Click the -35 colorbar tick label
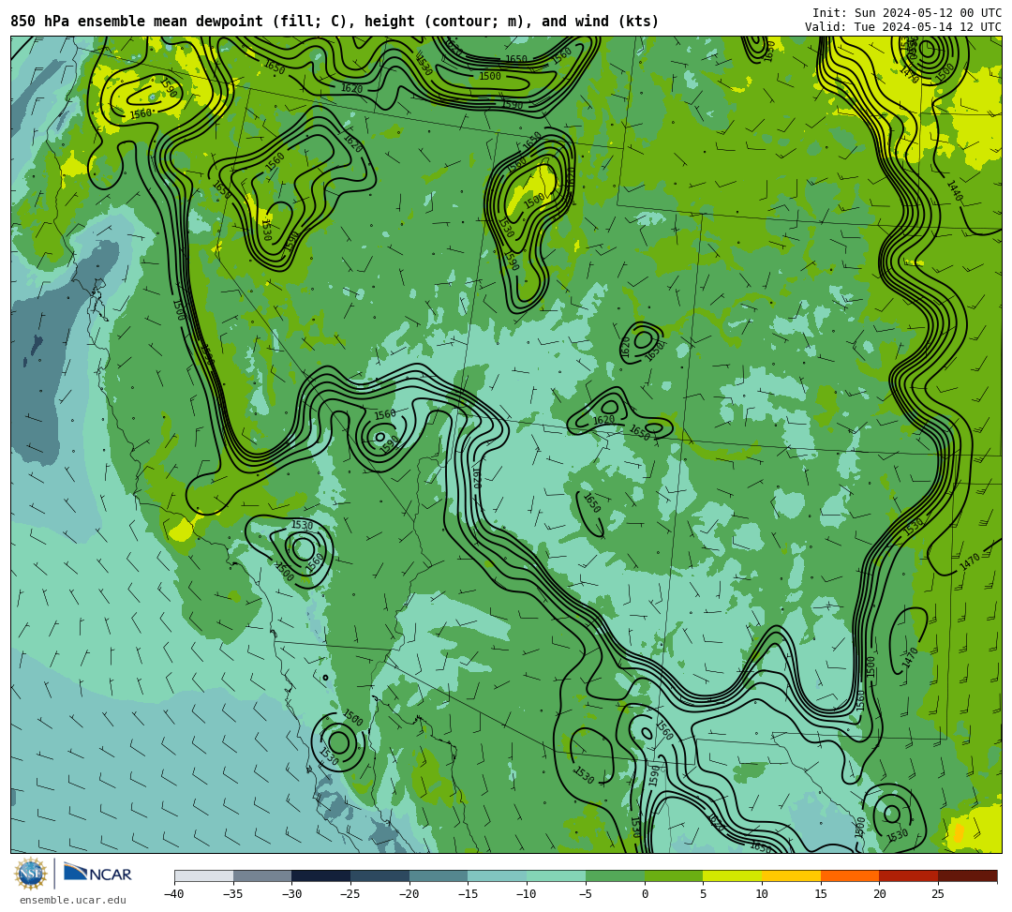Image resolution: width=1012 pixels, height=912 pixels. coord(232,894)
